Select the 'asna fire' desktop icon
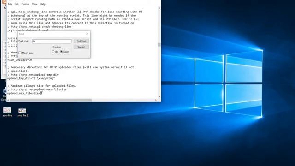The height and width of the screenshot is (166, 295). pos(7,112)
